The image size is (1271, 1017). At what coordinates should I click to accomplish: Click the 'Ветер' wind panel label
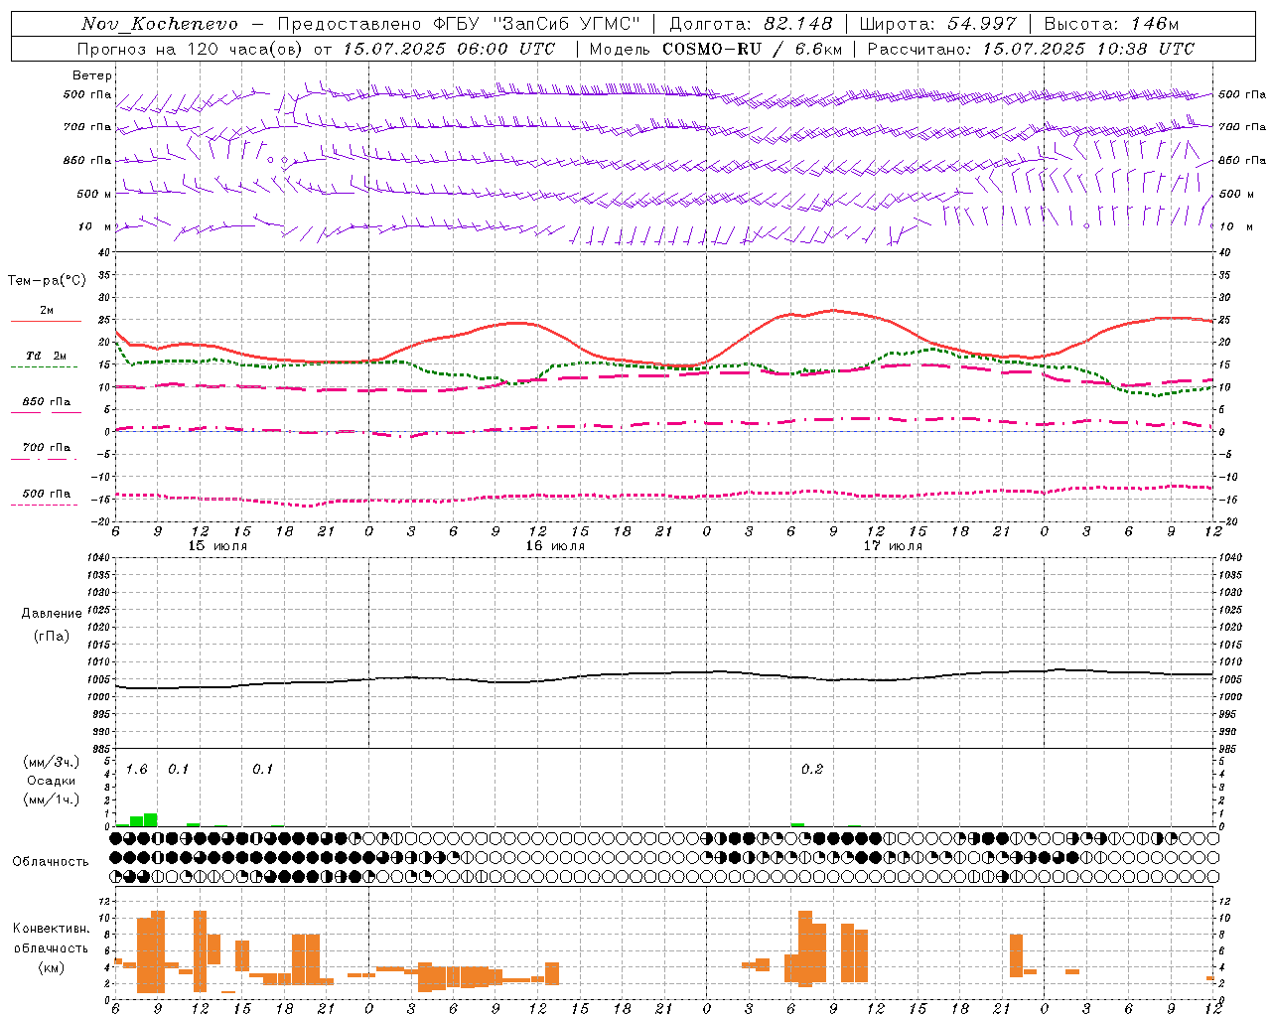[92, 75]
